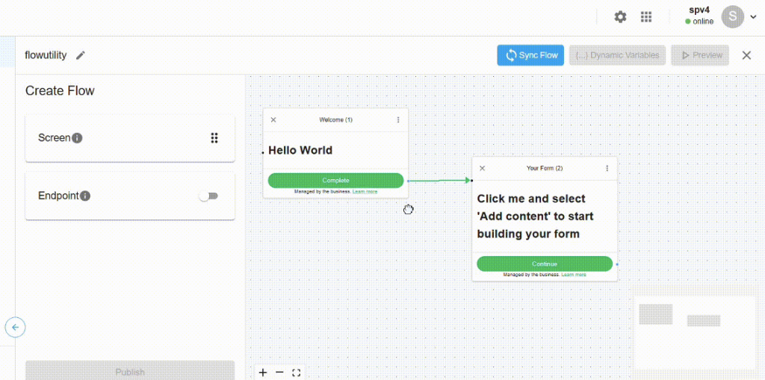765x380 pixels.
Task: Open the apps grid menu
Action: click(646, 16)
